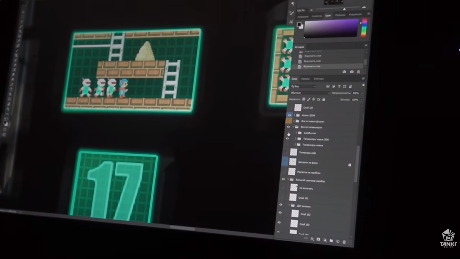Screen dimensions: 460x259
Task: Toggle visibility of Телевизоры новые 2026 group
Action: point(287,139)
